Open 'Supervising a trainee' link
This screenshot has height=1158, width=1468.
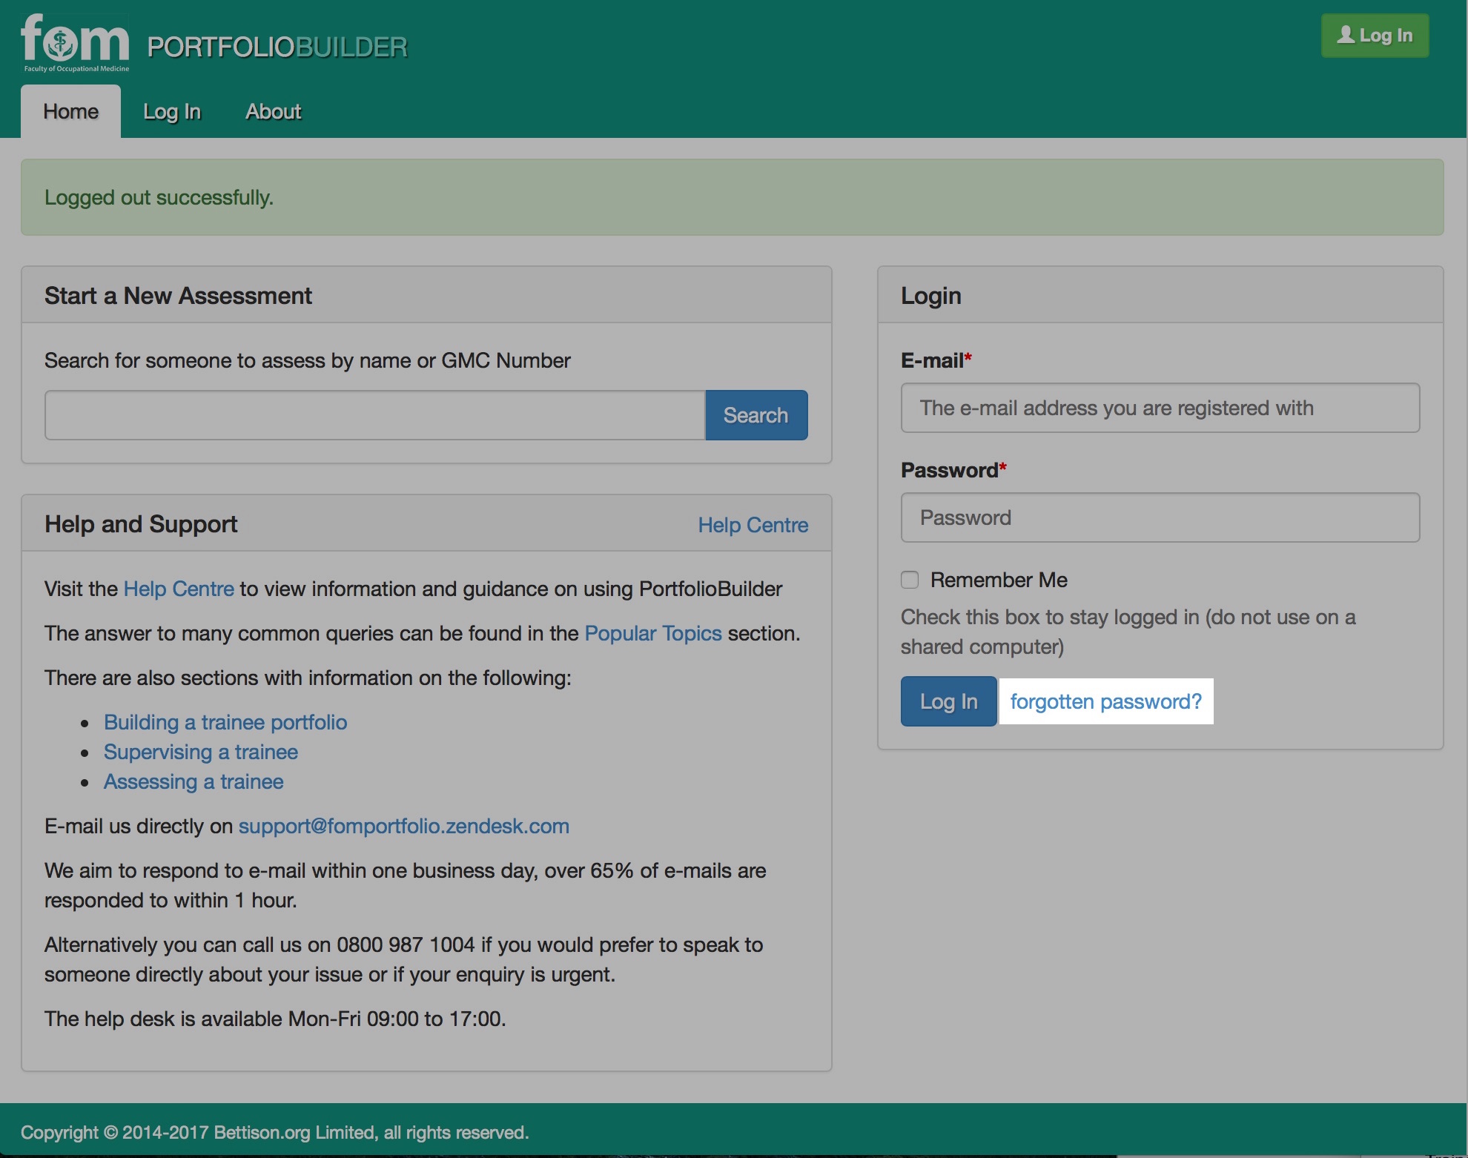[201, 752]
